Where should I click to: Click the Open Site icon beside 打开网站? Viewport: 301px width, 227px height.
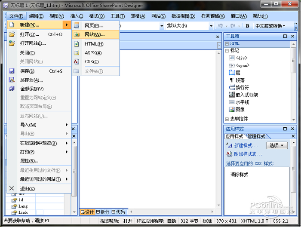point(12,43)
